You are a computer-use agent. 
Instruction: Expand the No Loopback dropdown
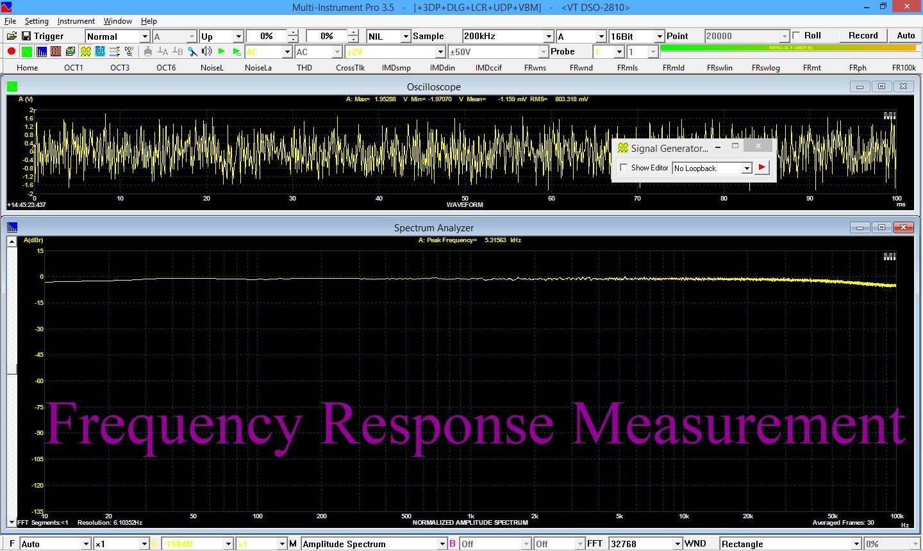click(746, 168)
